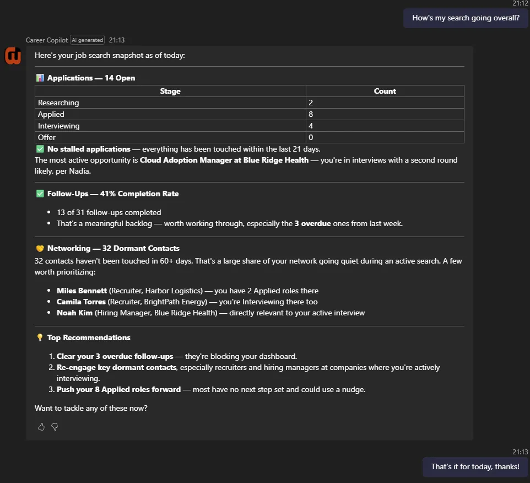Click the 21:13 timestamp beside AI generated badge
The width and height of the screenshot is (530, 483).
tap(117, 40)
